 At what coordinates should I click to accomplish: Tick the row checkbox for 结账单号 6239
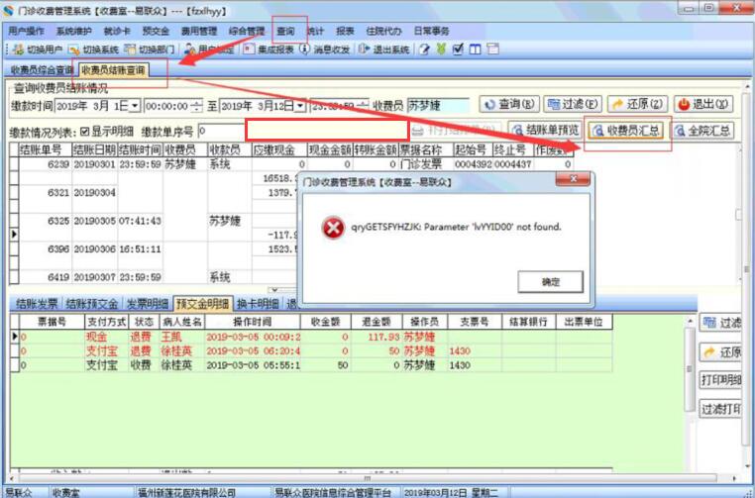14,164
